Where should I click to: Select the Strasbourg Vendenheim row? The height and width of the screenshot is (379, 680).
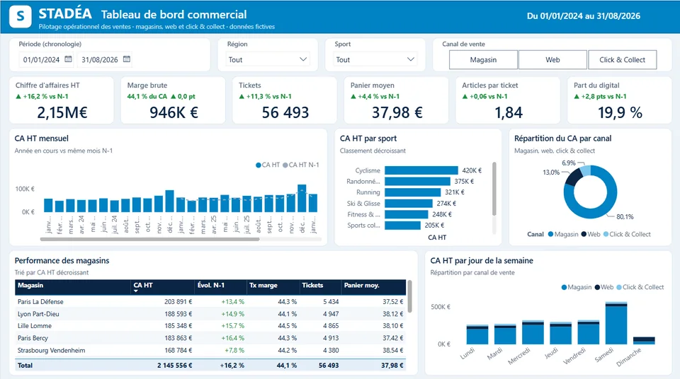click(210, 350)
